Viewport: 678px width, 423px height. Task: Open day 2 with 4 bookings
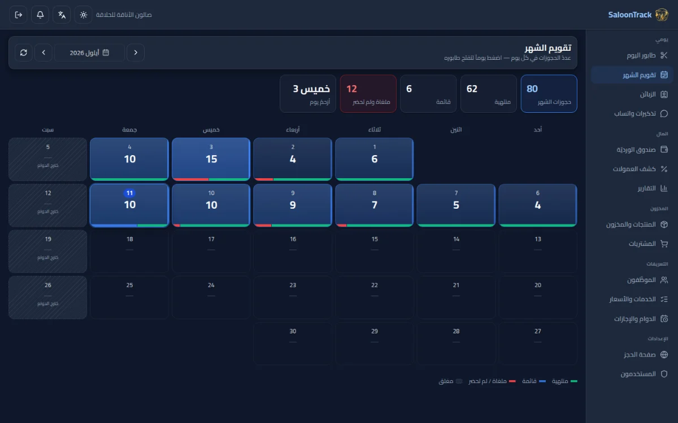coord(293,160)
